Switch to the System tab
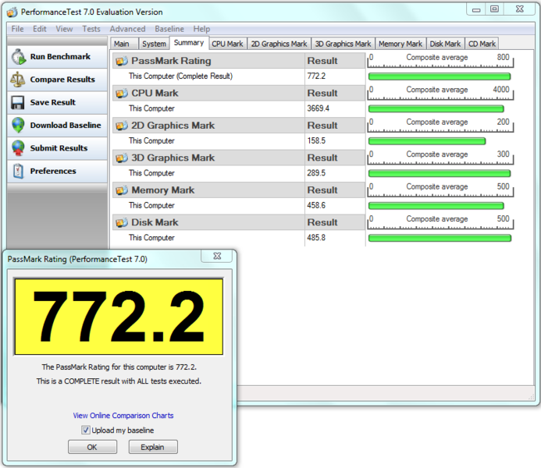The height and width of the screenshot is (468, 541). 154,44
